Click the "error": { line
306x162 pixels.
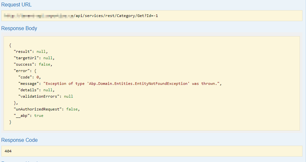click(25, 71)
